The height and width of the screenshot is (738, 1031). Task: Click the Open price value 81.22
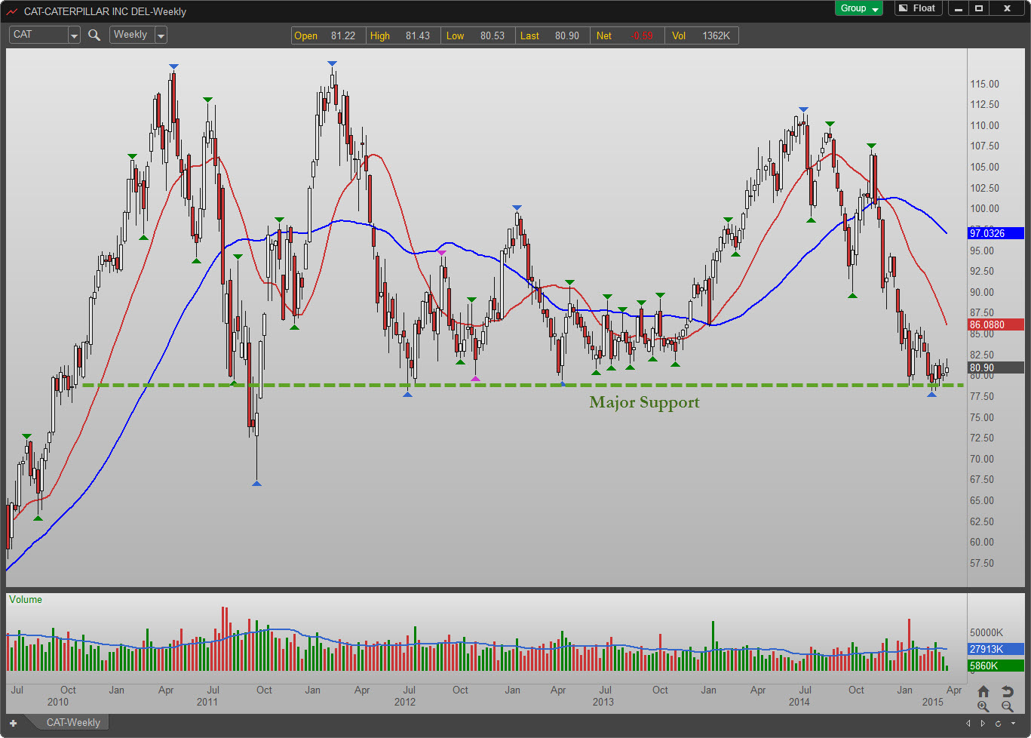(x=343, y=35)
